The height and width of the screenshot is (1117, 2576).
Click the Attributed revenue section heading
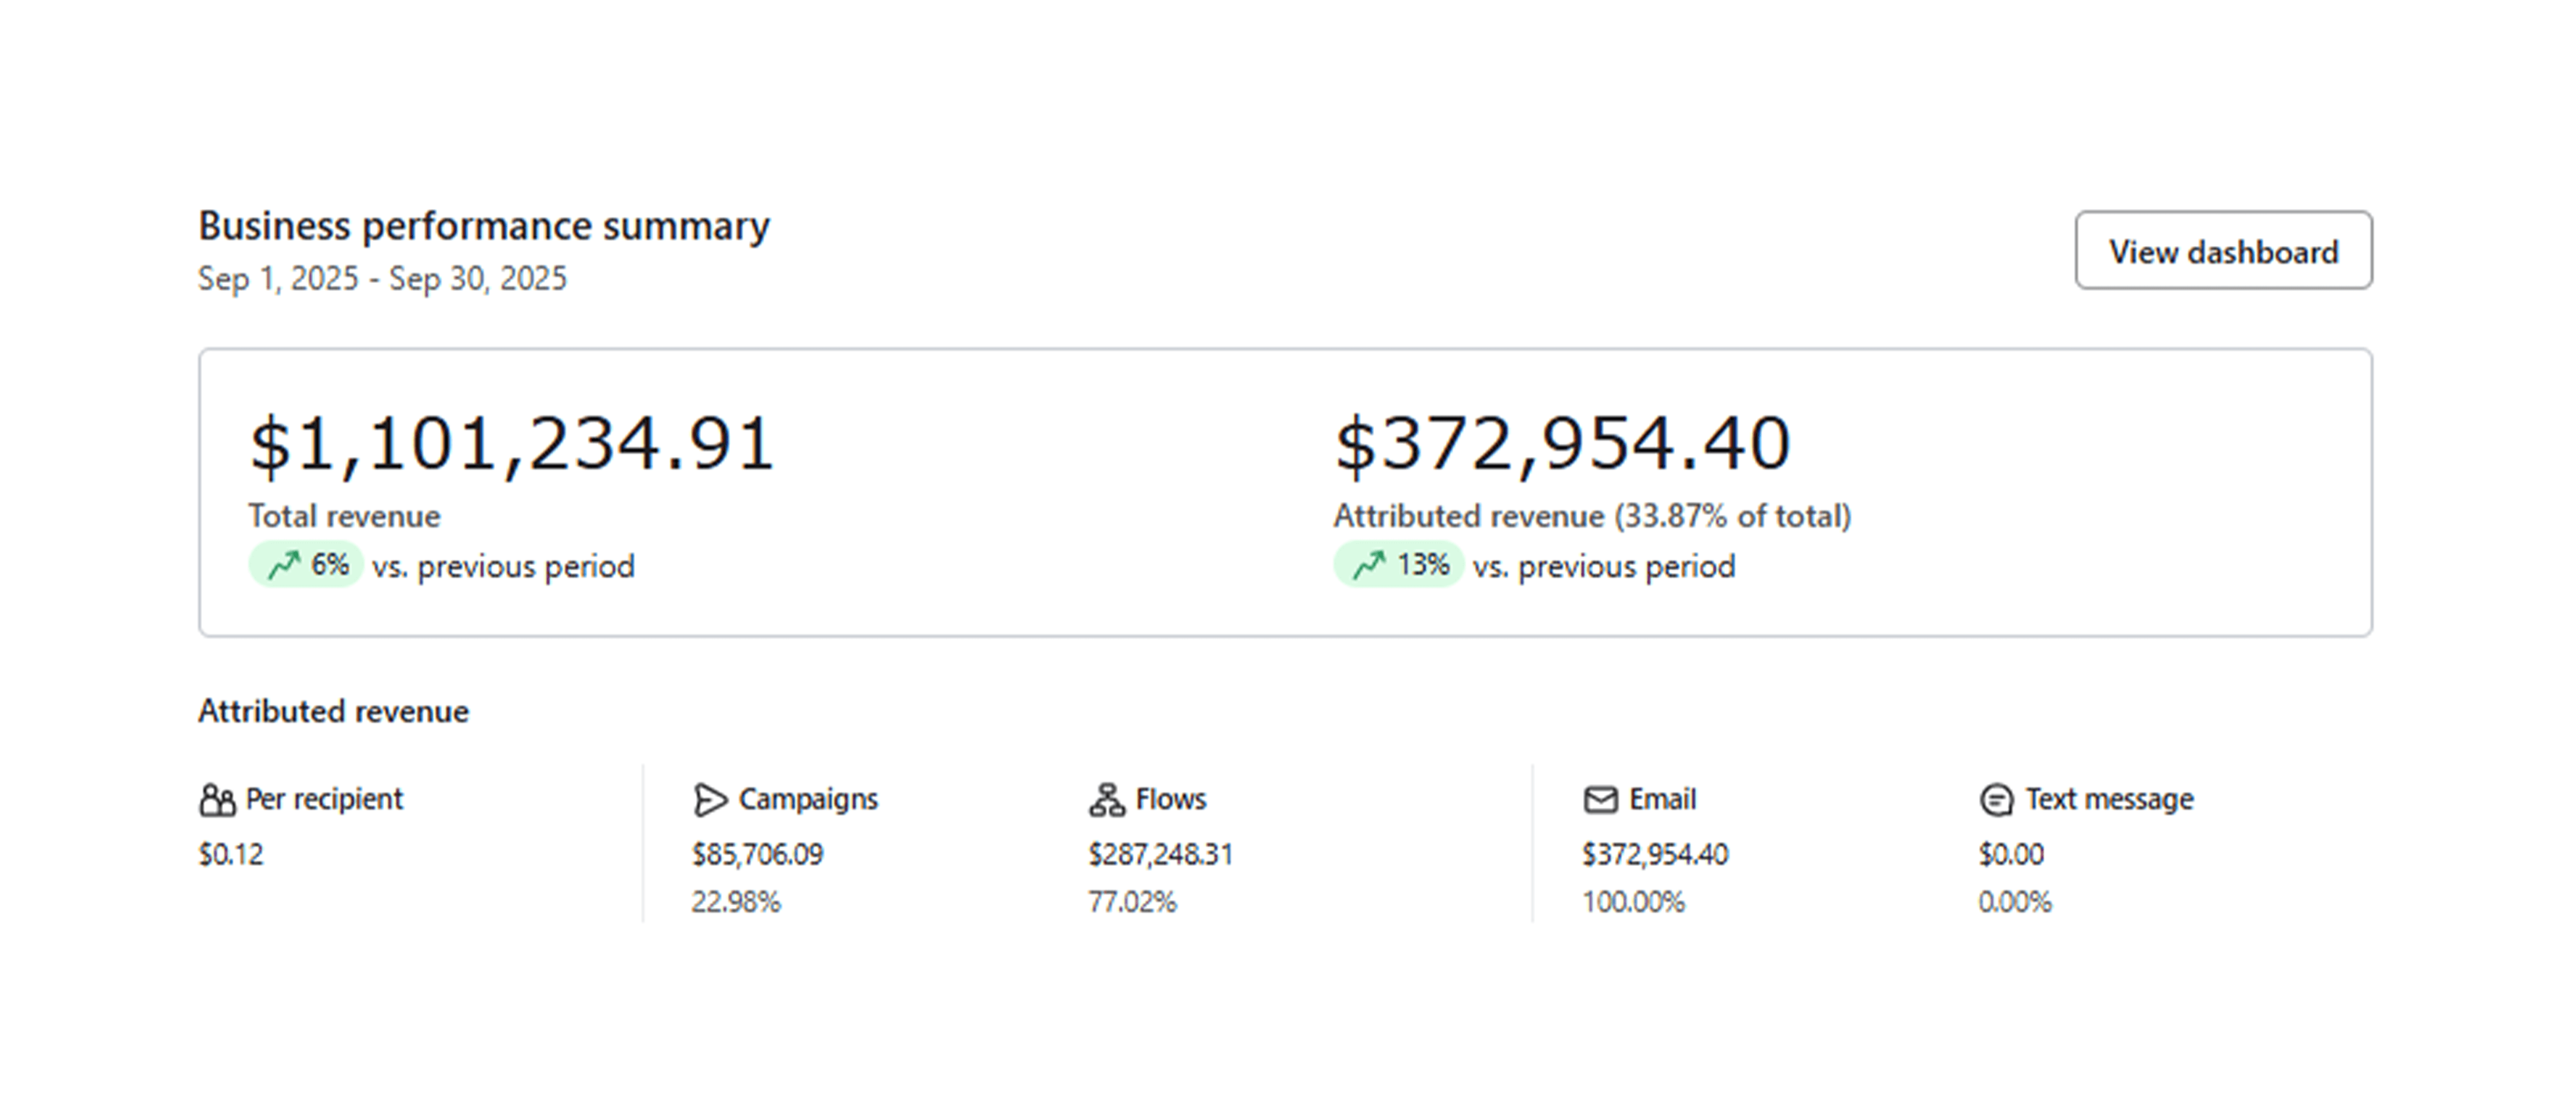[x=333, y=711]
